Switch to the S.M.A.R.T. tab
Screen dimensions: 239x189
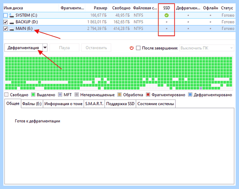[94, 104]
